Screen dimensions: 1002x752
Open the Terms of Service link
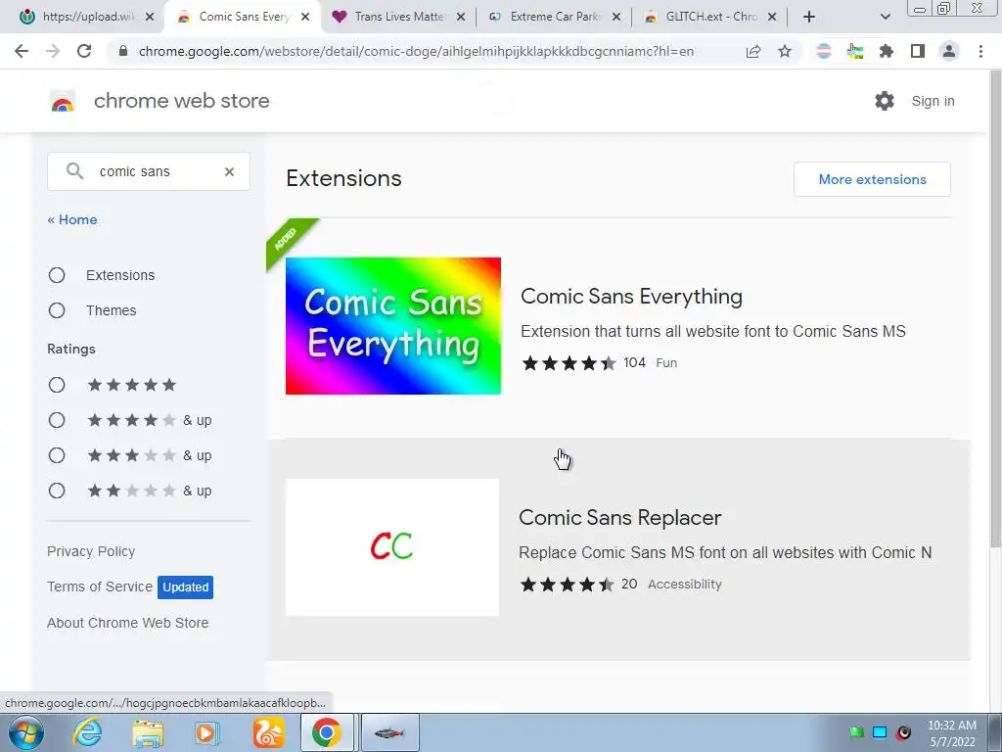[100, 587]
